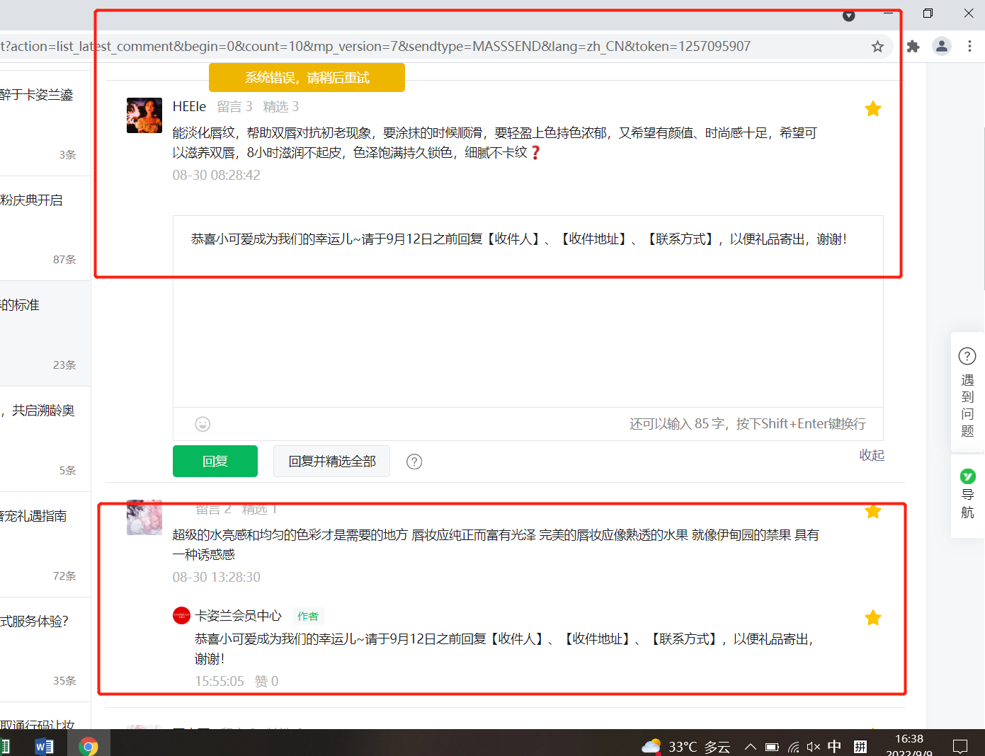Select the 式服务体验? article with 35条
985x756 pixels.
[45, 650]
